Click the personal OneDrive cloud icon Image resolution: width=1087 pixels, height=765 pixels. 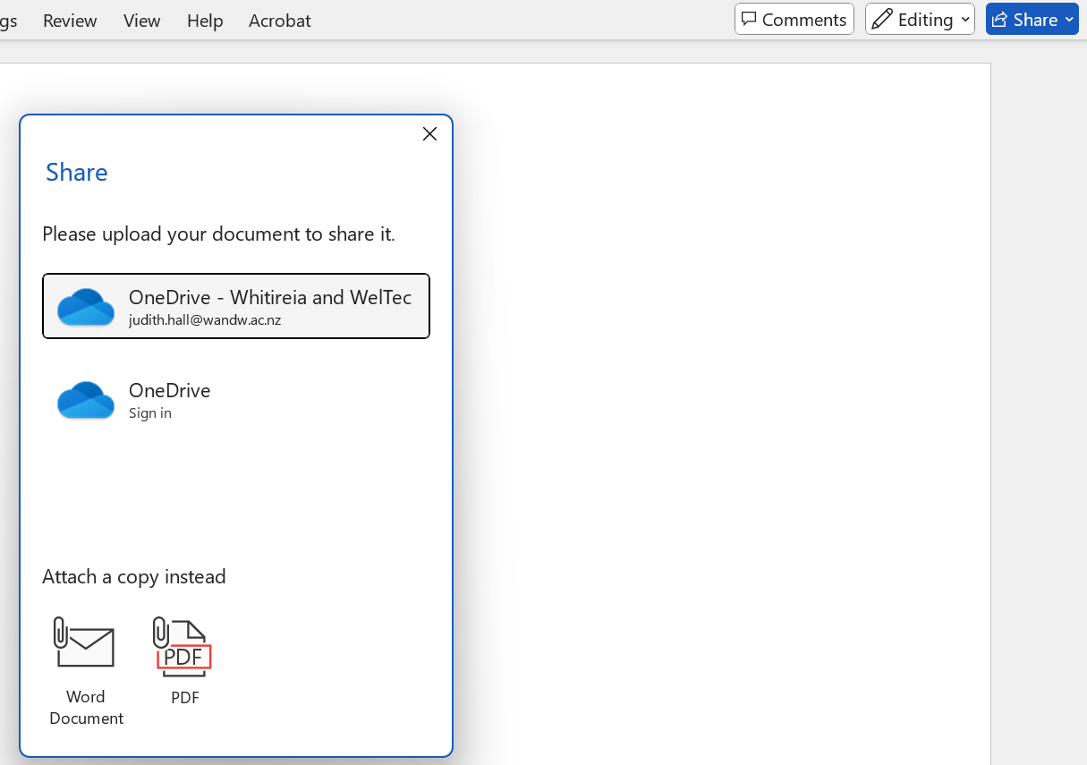click(x=86, y=400)
